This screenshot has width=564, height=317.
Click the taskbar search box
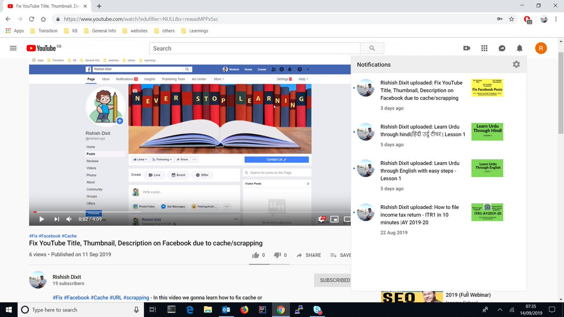(80, 309)
